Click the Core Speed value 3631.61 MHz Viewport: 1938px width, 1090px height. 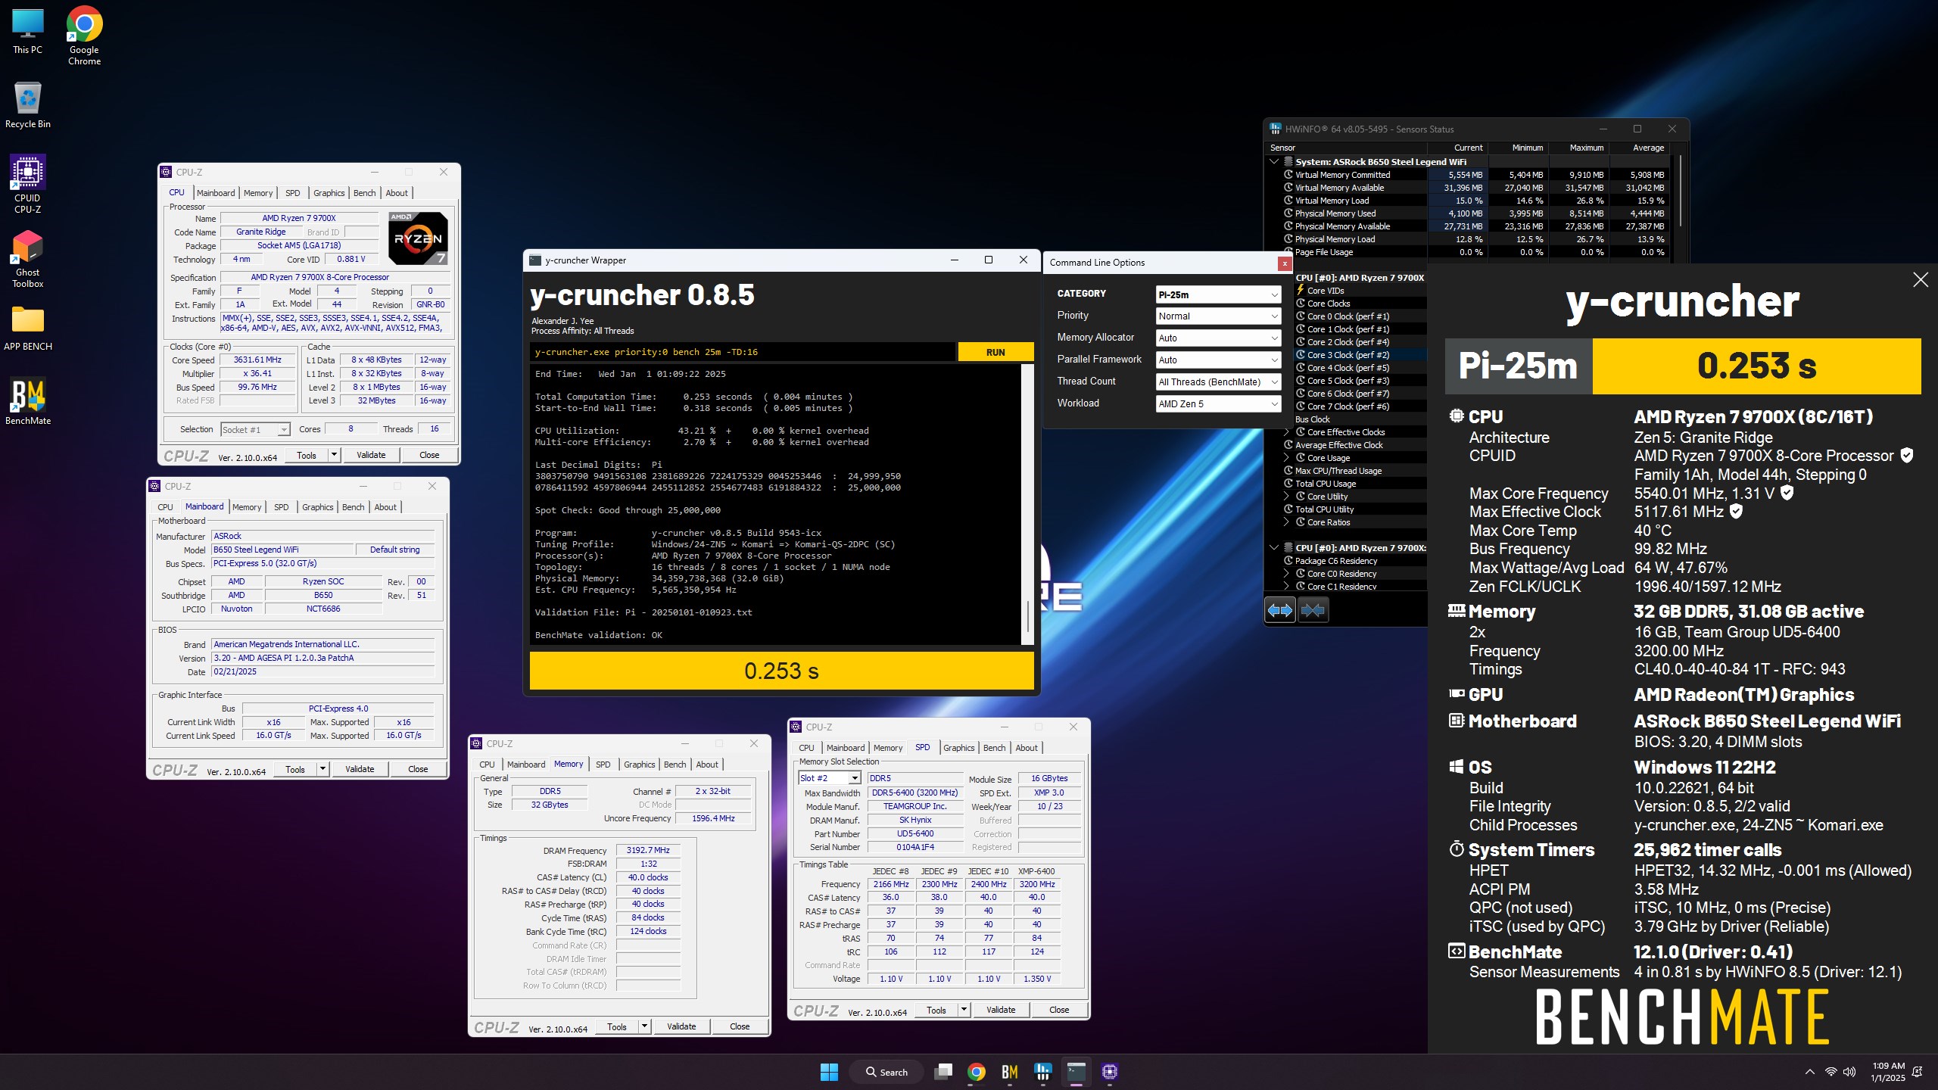point(257,360)
